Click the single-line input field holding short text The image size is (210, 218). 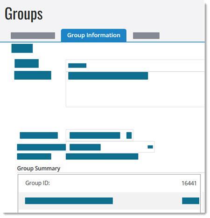coord(135,66)
